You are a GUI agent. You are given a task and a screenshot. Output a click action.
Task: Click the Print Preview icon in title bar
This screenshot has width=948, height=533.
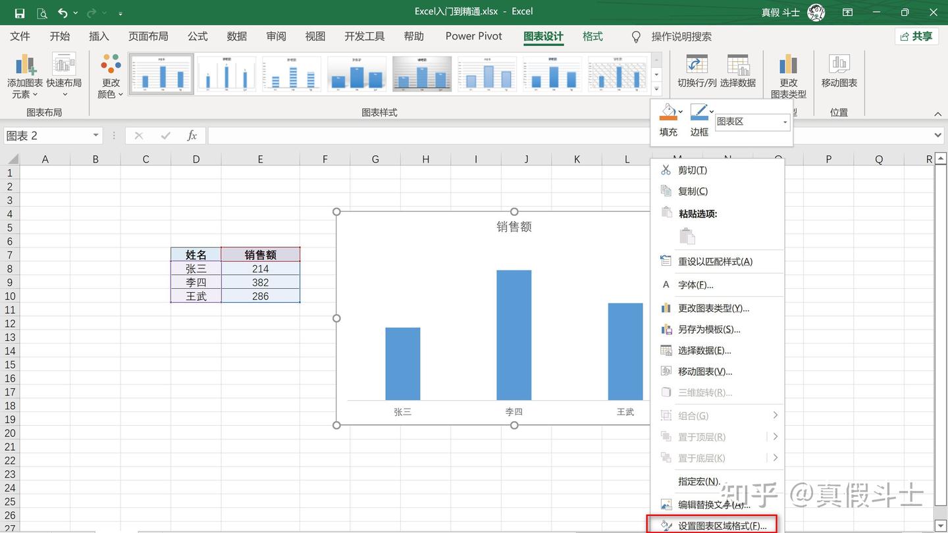tap(42, 13)
